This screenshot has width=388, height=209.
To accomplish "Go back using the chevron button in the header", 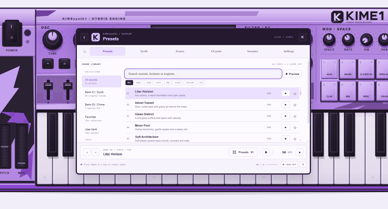I will coord(84,37).
